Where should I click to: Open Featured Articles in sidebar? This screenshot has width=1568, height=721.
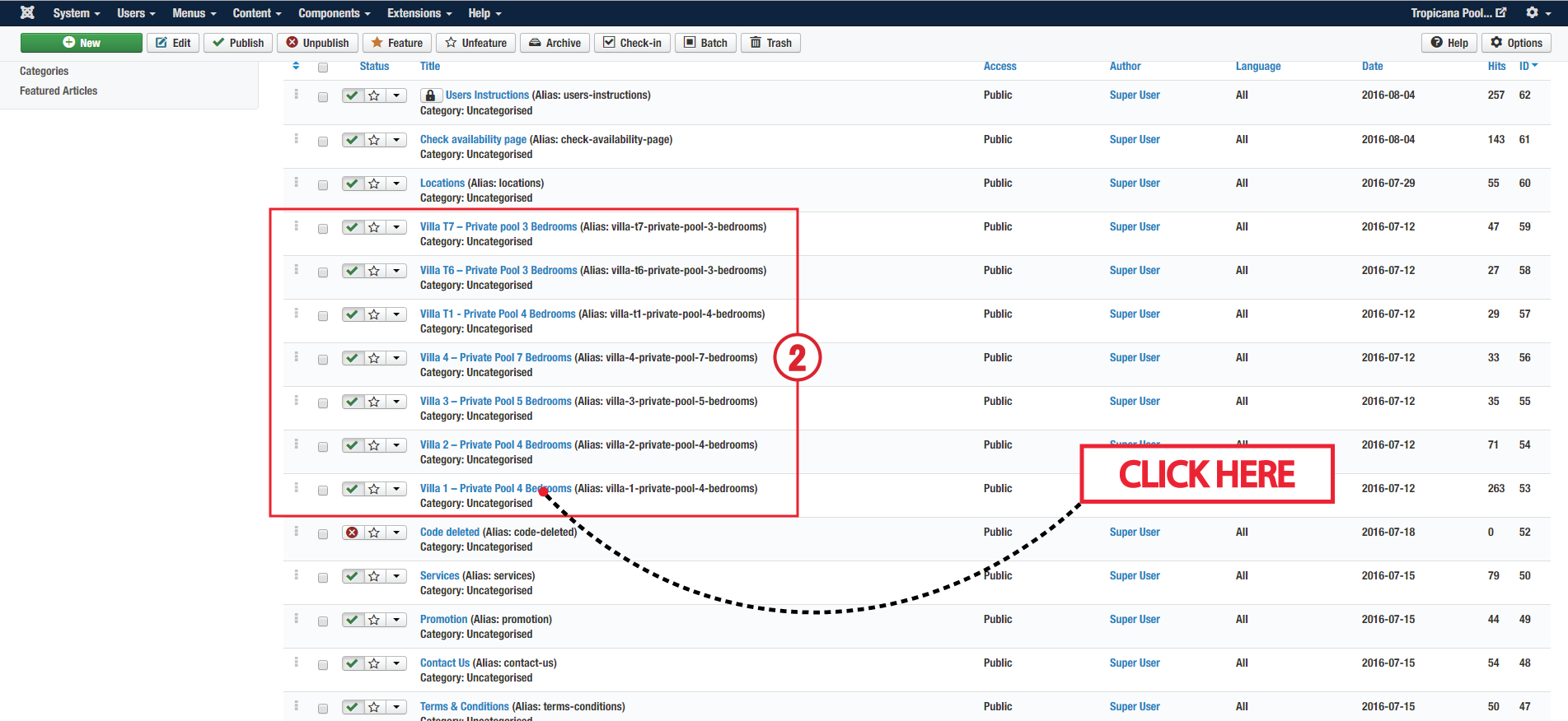[59, 91]
